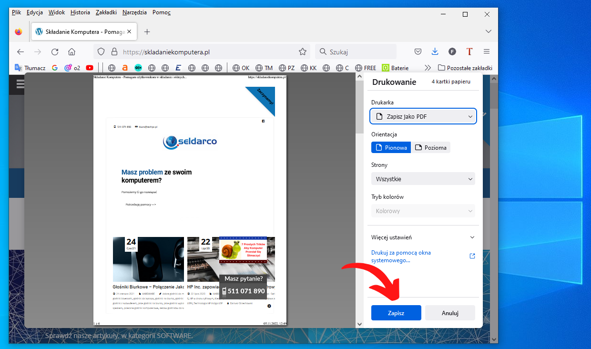Viewport: 591px width, 349px height.
Task: Open the PZ bookmark
Action: tap(287, 68)
